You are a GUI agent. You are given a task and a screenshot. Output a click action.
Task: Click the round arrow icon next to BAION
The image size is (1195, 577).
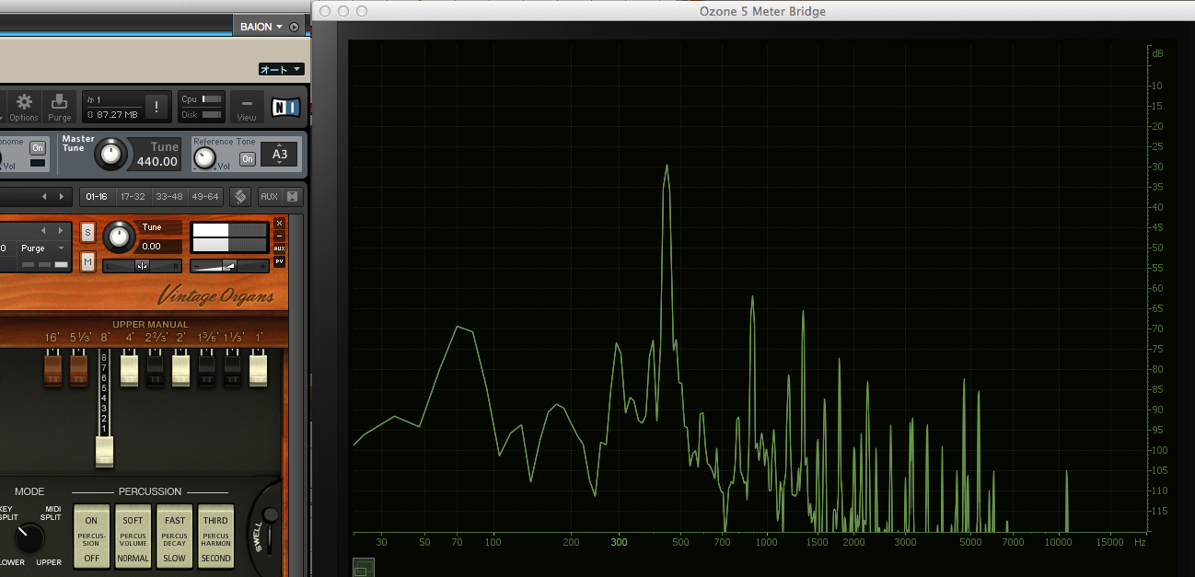pos(295,27)
